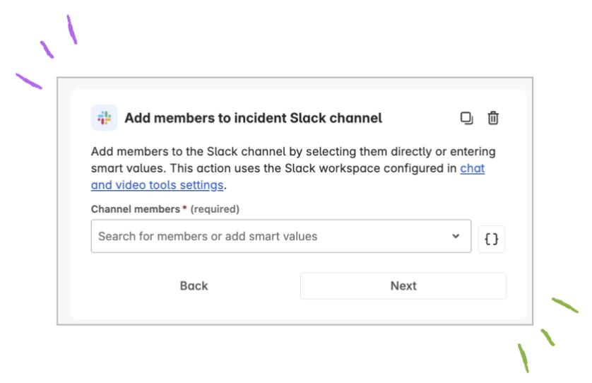
Task: Click the Channel members required label
Action: point(165,209)
